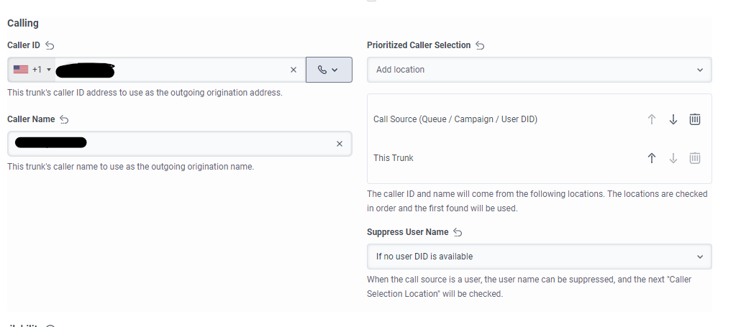The image size is (741, 327).
Task: Move This Trunk entry up
Action: point(652,158)
